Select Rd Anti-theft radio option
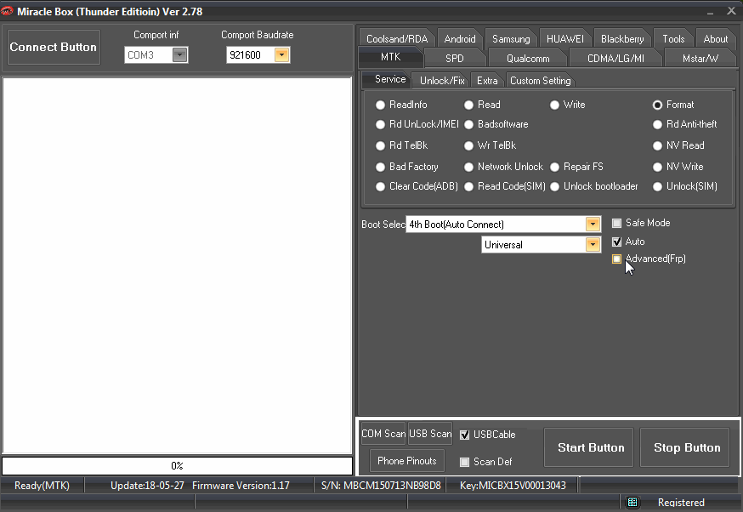This screenshot has width=743, height=512. [657, 124]
